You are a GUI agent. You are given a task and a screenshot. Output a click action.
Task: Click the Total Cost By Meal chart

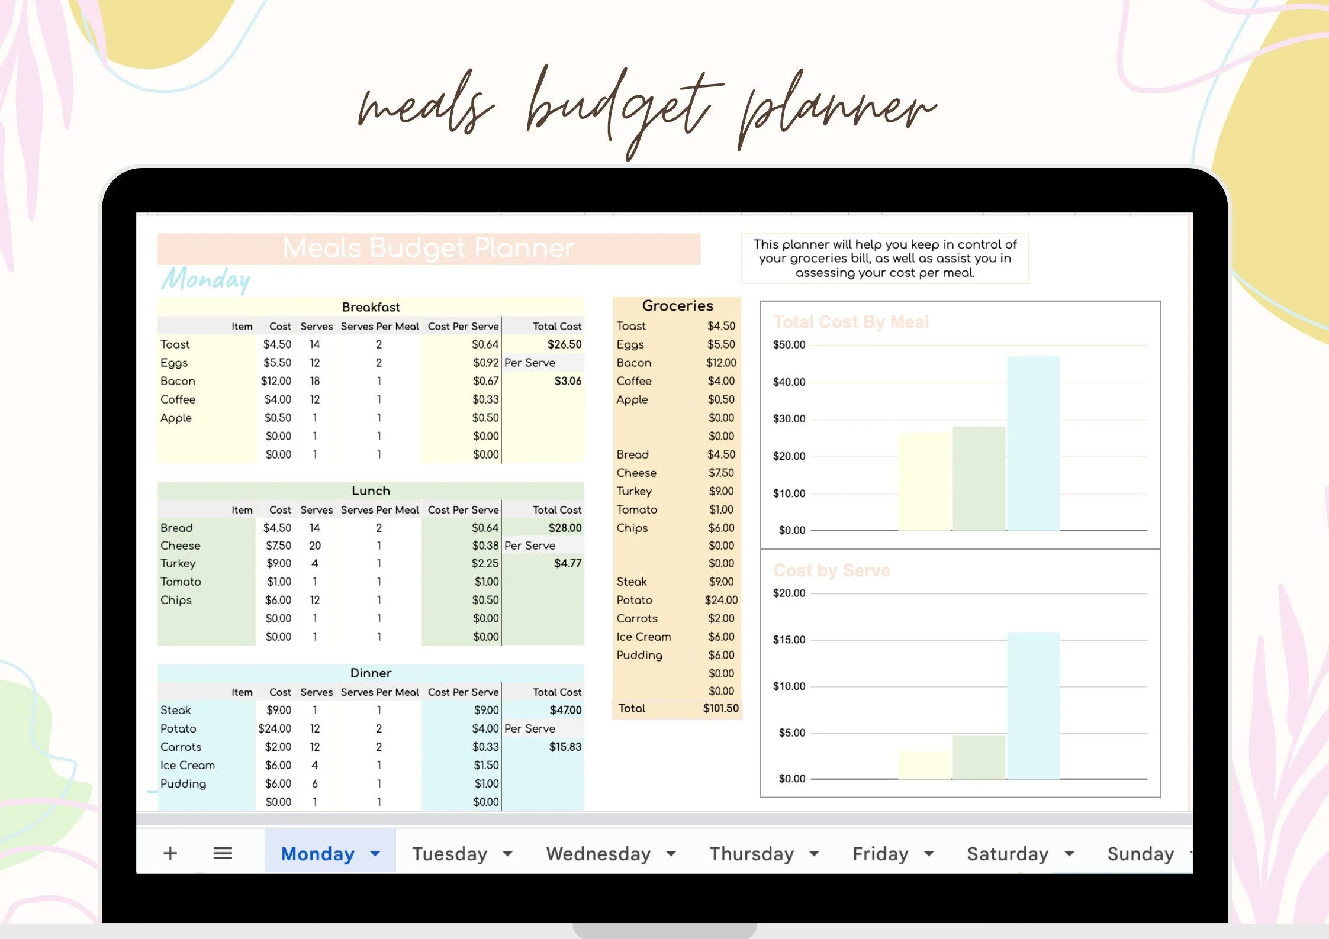tap(959, 426)
